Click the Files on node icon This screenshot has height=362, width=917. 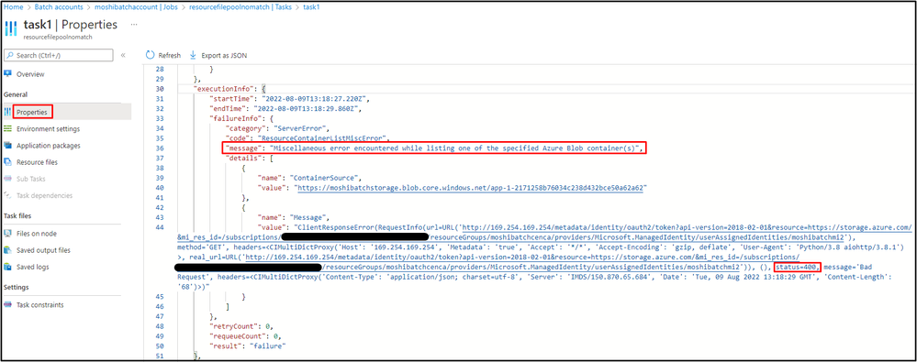tap(7, 233)
